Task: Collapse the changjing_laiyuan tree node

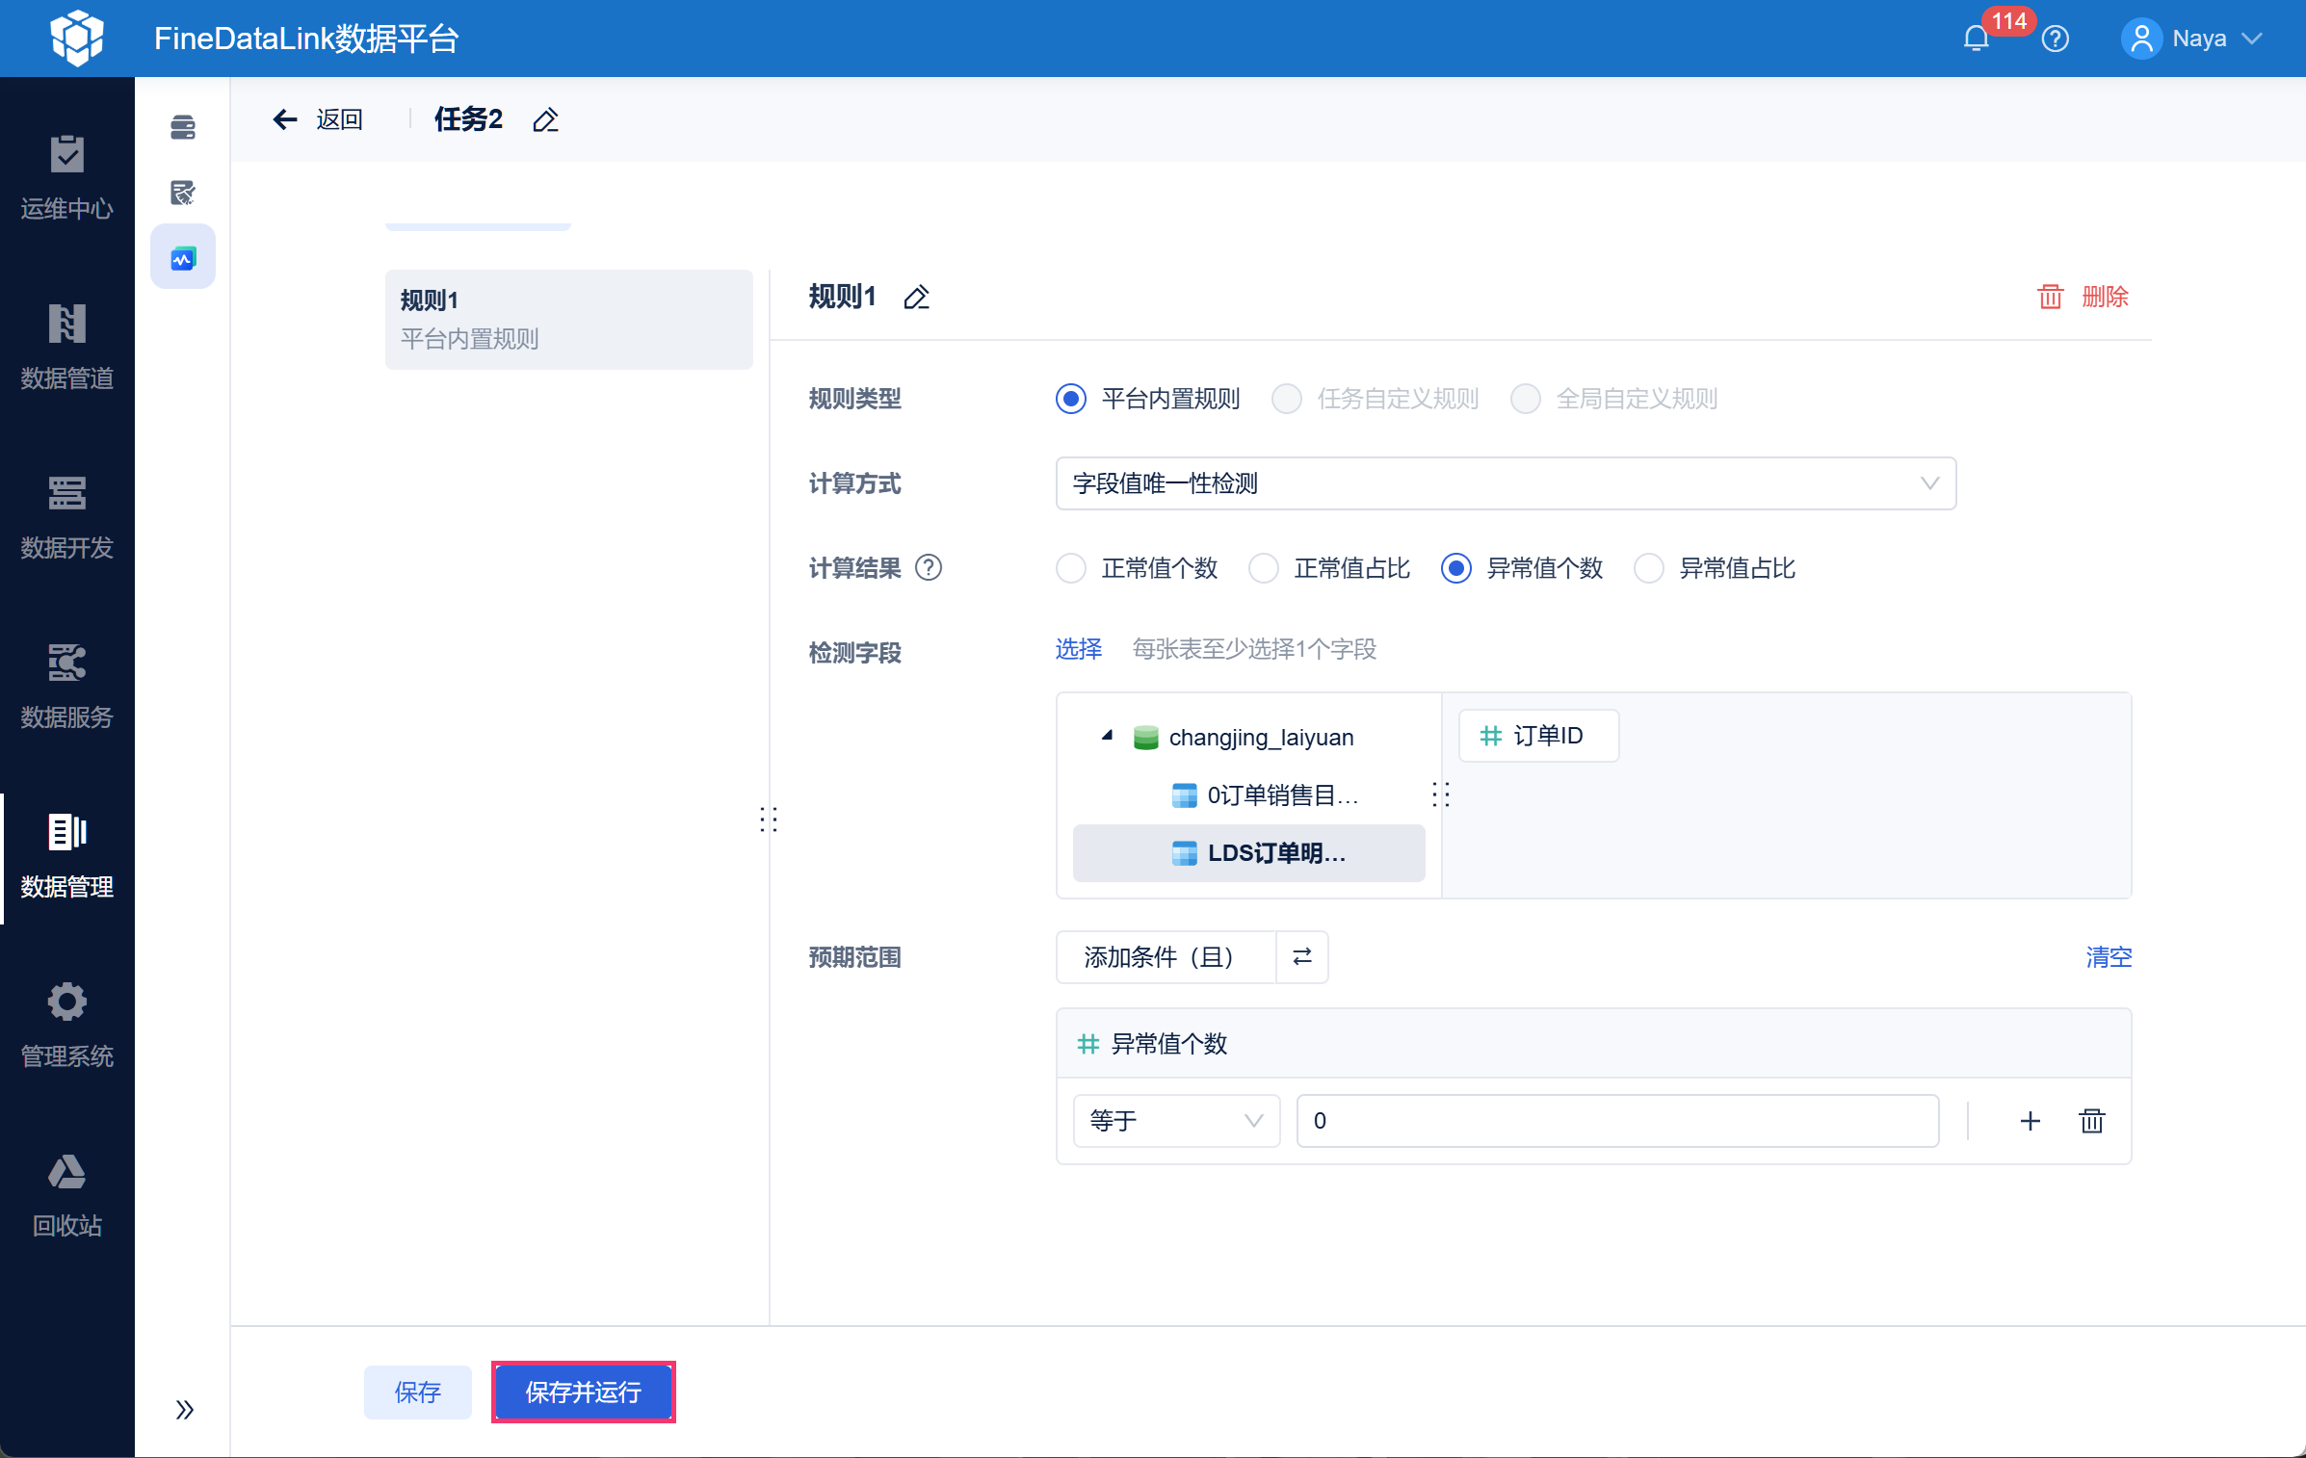Action: tap(1108, 736)
